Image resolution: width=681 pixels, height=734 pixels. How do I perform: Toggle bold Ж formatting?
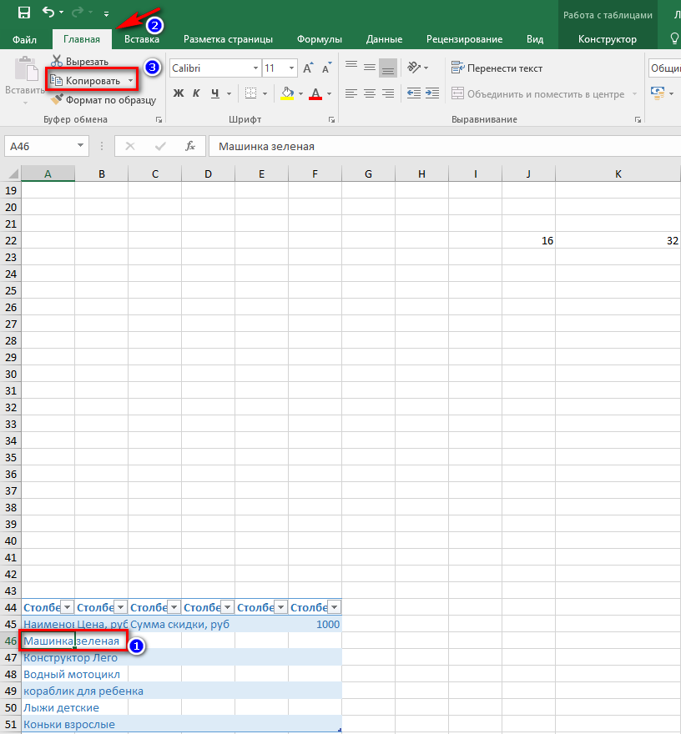point(178,93)
